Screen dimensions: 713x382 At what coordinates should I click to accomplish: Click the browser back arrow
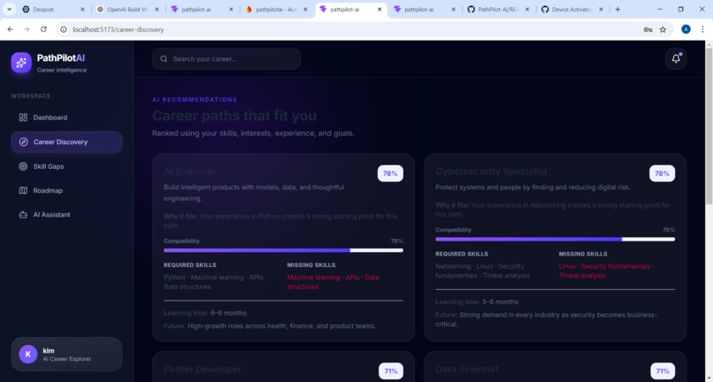[10, 29]
